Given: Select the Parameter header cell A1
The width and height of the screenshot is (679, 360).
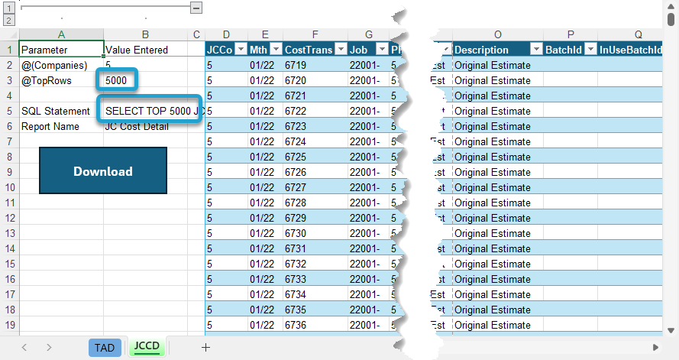Looking at the screenshot, I should (62, 50).
